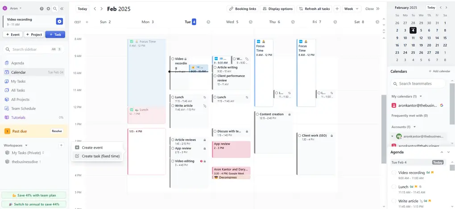The image size is (455, 209).
Task: Open the Week view dropdown
Action: coord(351,8)
